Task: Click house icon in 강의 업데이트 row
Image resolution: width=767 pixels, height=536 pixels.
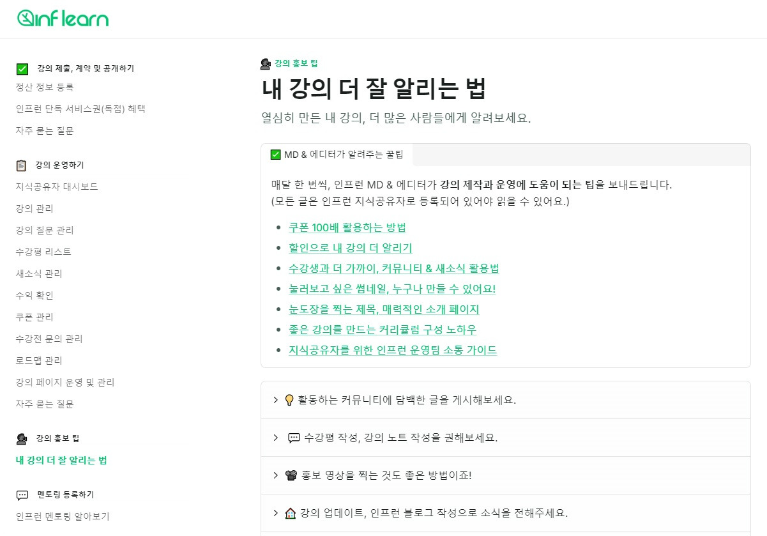Action: click(291, 513)
